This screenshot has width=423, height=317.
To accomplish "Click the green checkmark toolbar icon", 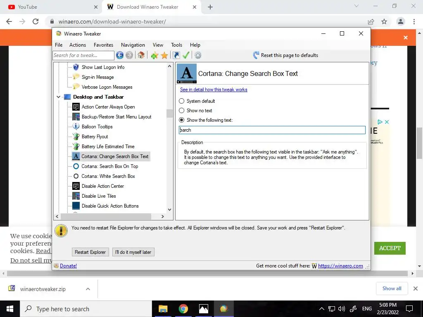I will pyautogui.click(x=186, y=55).
